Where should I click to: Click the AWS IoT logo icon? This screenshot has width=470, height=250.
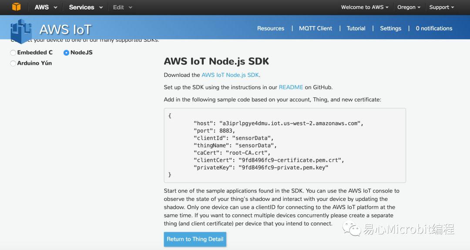(21, 31)
